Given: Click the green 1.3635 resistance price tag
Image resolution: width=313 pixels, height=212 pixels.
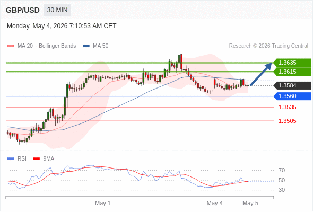Looking at the screenshot, I should (x=292, y=63).
